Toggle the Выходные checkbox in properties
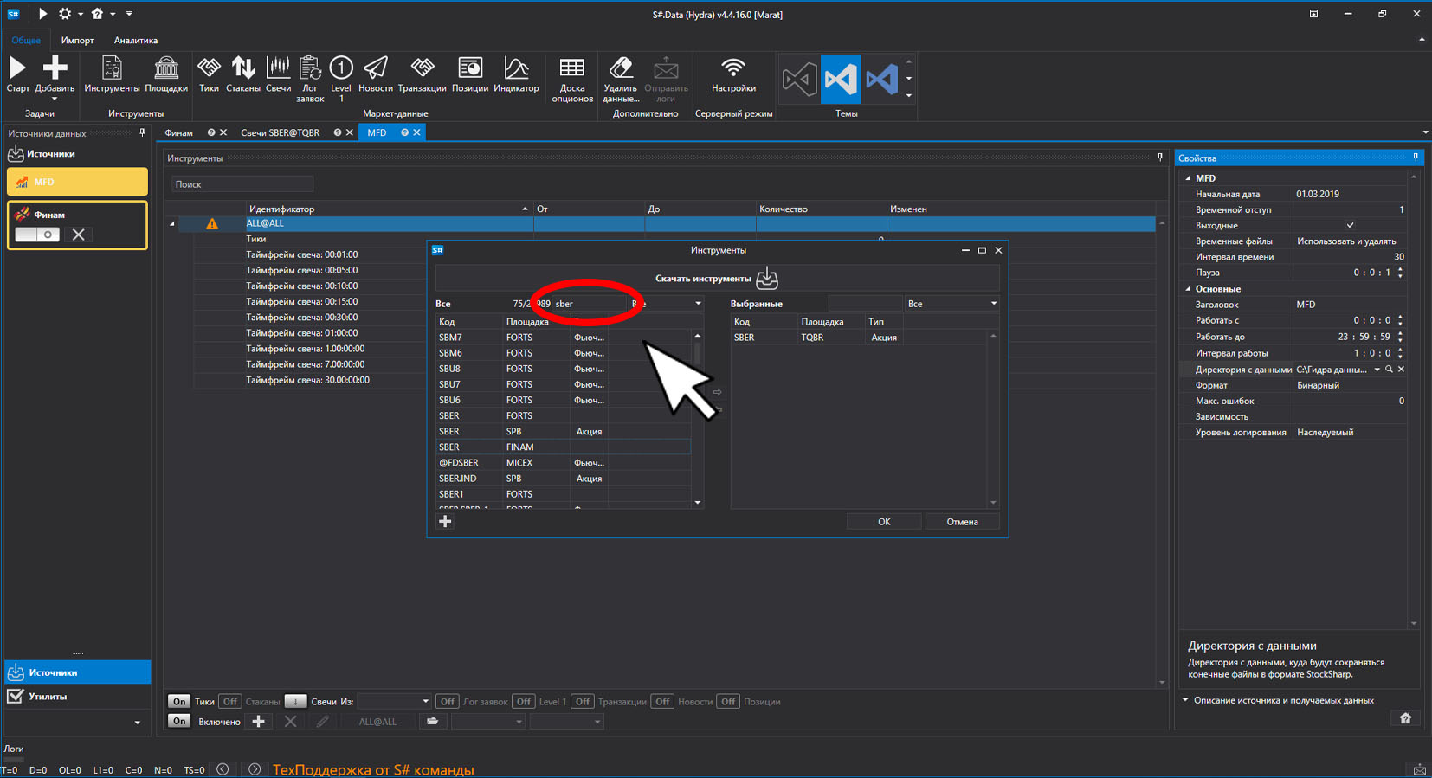 click(1350, 225)
